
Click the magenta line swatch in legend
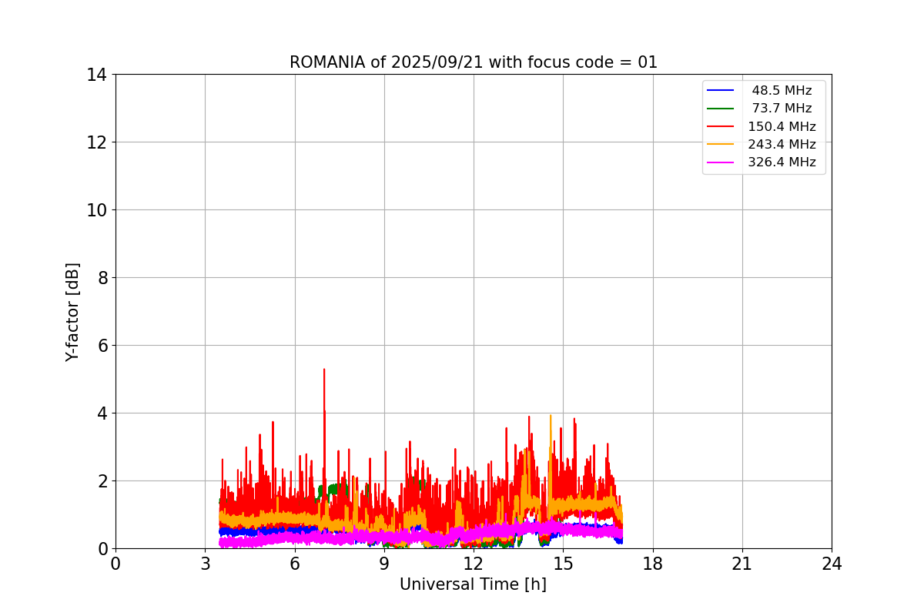click(721, 162)
